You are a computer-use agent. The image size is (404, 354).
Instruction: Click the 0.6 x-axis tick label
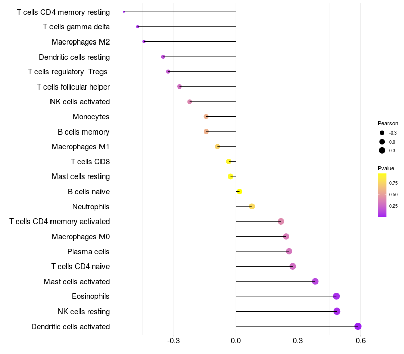[x=360, y=341]
